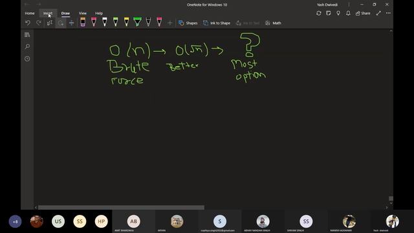Select the last pink pen before plus

[159, 22]
